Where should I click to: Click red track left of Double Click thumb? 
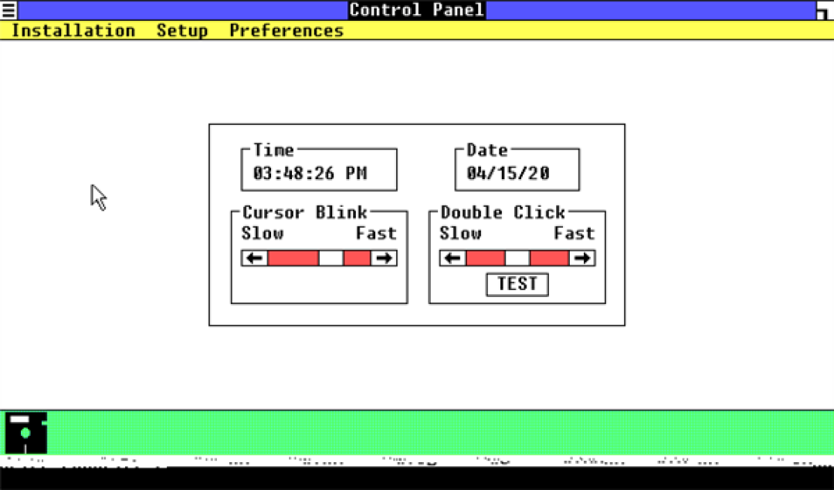tap(486, 259)
